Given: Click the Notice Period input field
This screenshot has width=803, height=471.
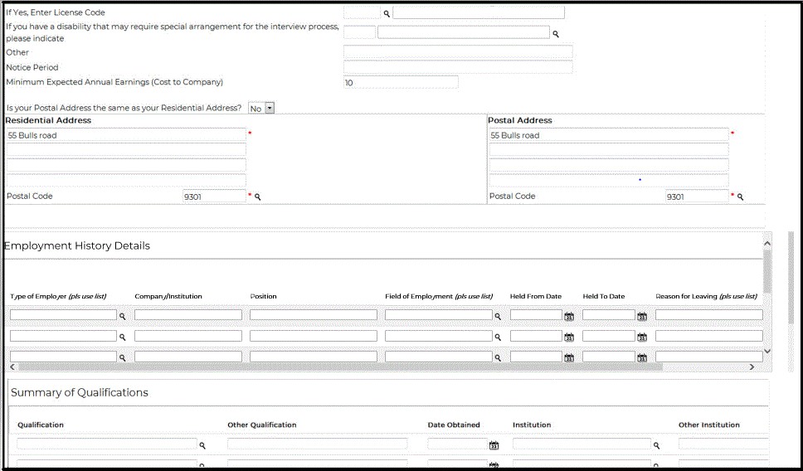Looking at the screenshot, I should tap(457, 67).
